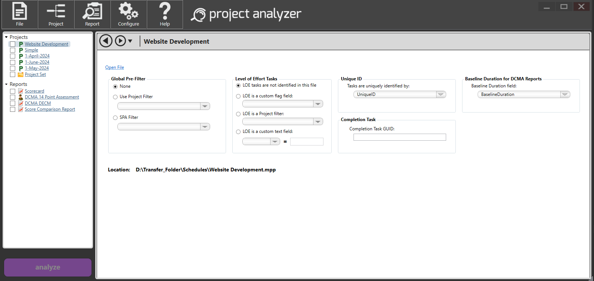Open the File toolbar menu
Screen dimensions: 594x281
(20, 14)
